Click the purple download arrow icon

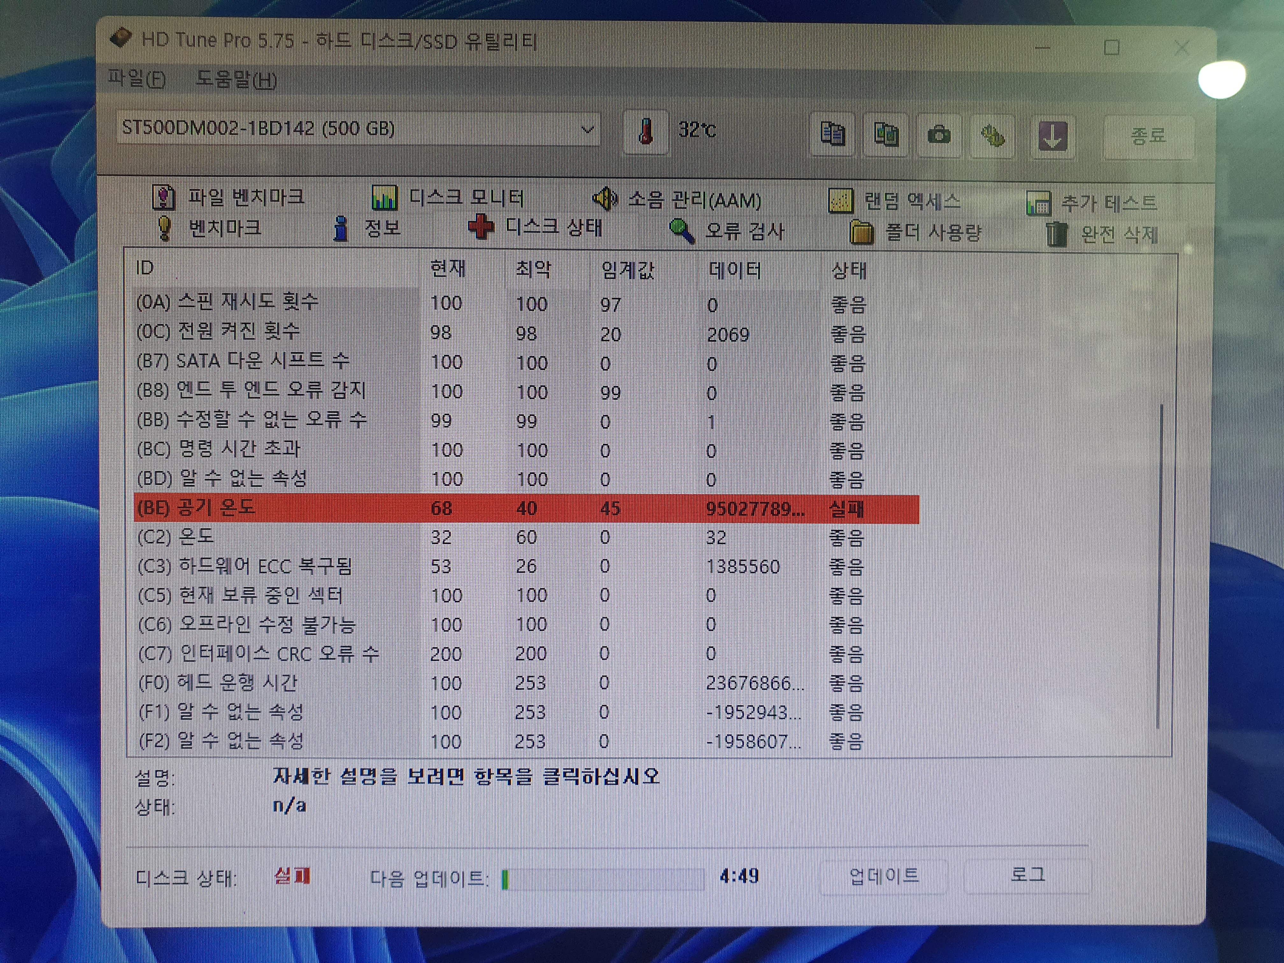click(x=1052, y=136)
